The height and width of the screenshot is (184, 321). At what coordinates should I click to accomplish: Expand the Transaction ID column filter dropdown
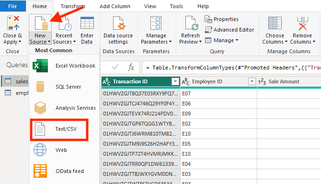click(175, 81)
